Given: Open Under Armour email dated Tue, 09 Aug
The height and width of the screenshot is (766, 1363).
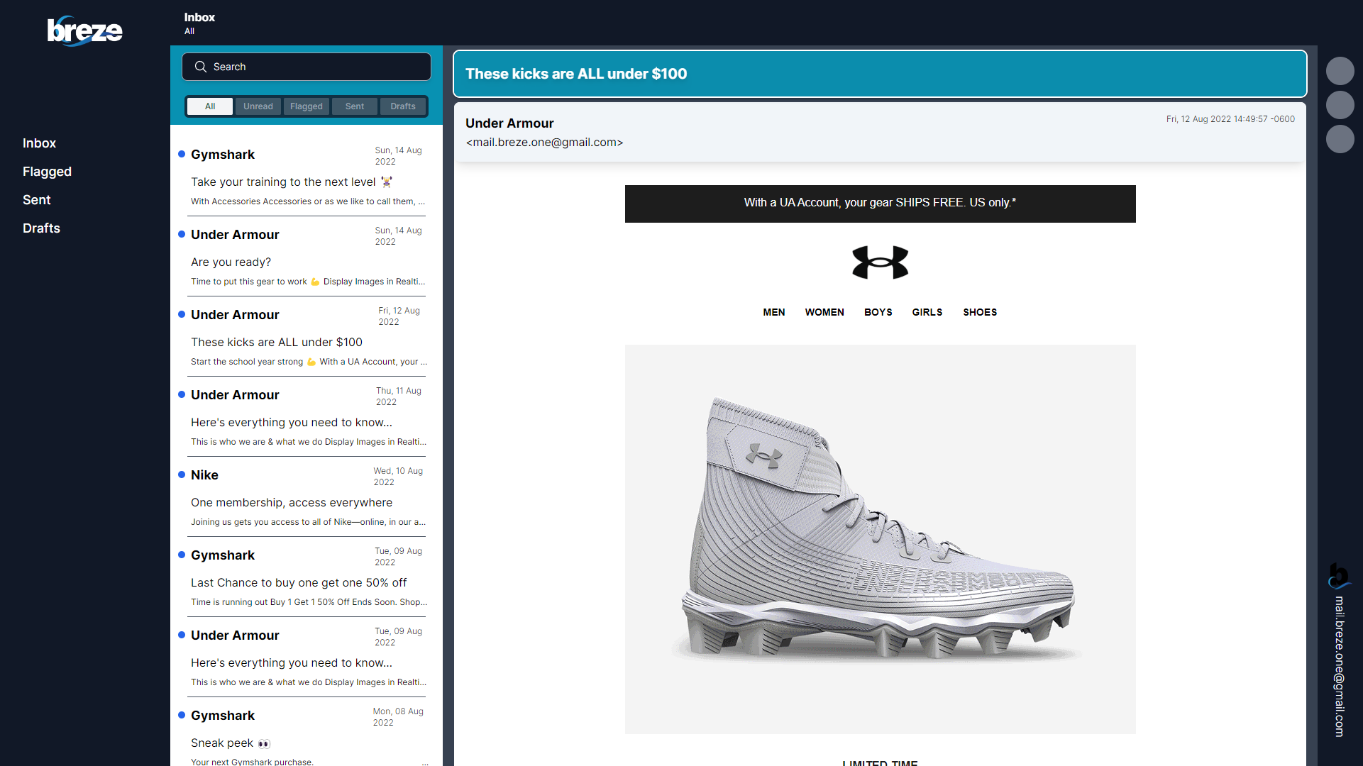Looking at the screenshot, I should tap(307, 657).
